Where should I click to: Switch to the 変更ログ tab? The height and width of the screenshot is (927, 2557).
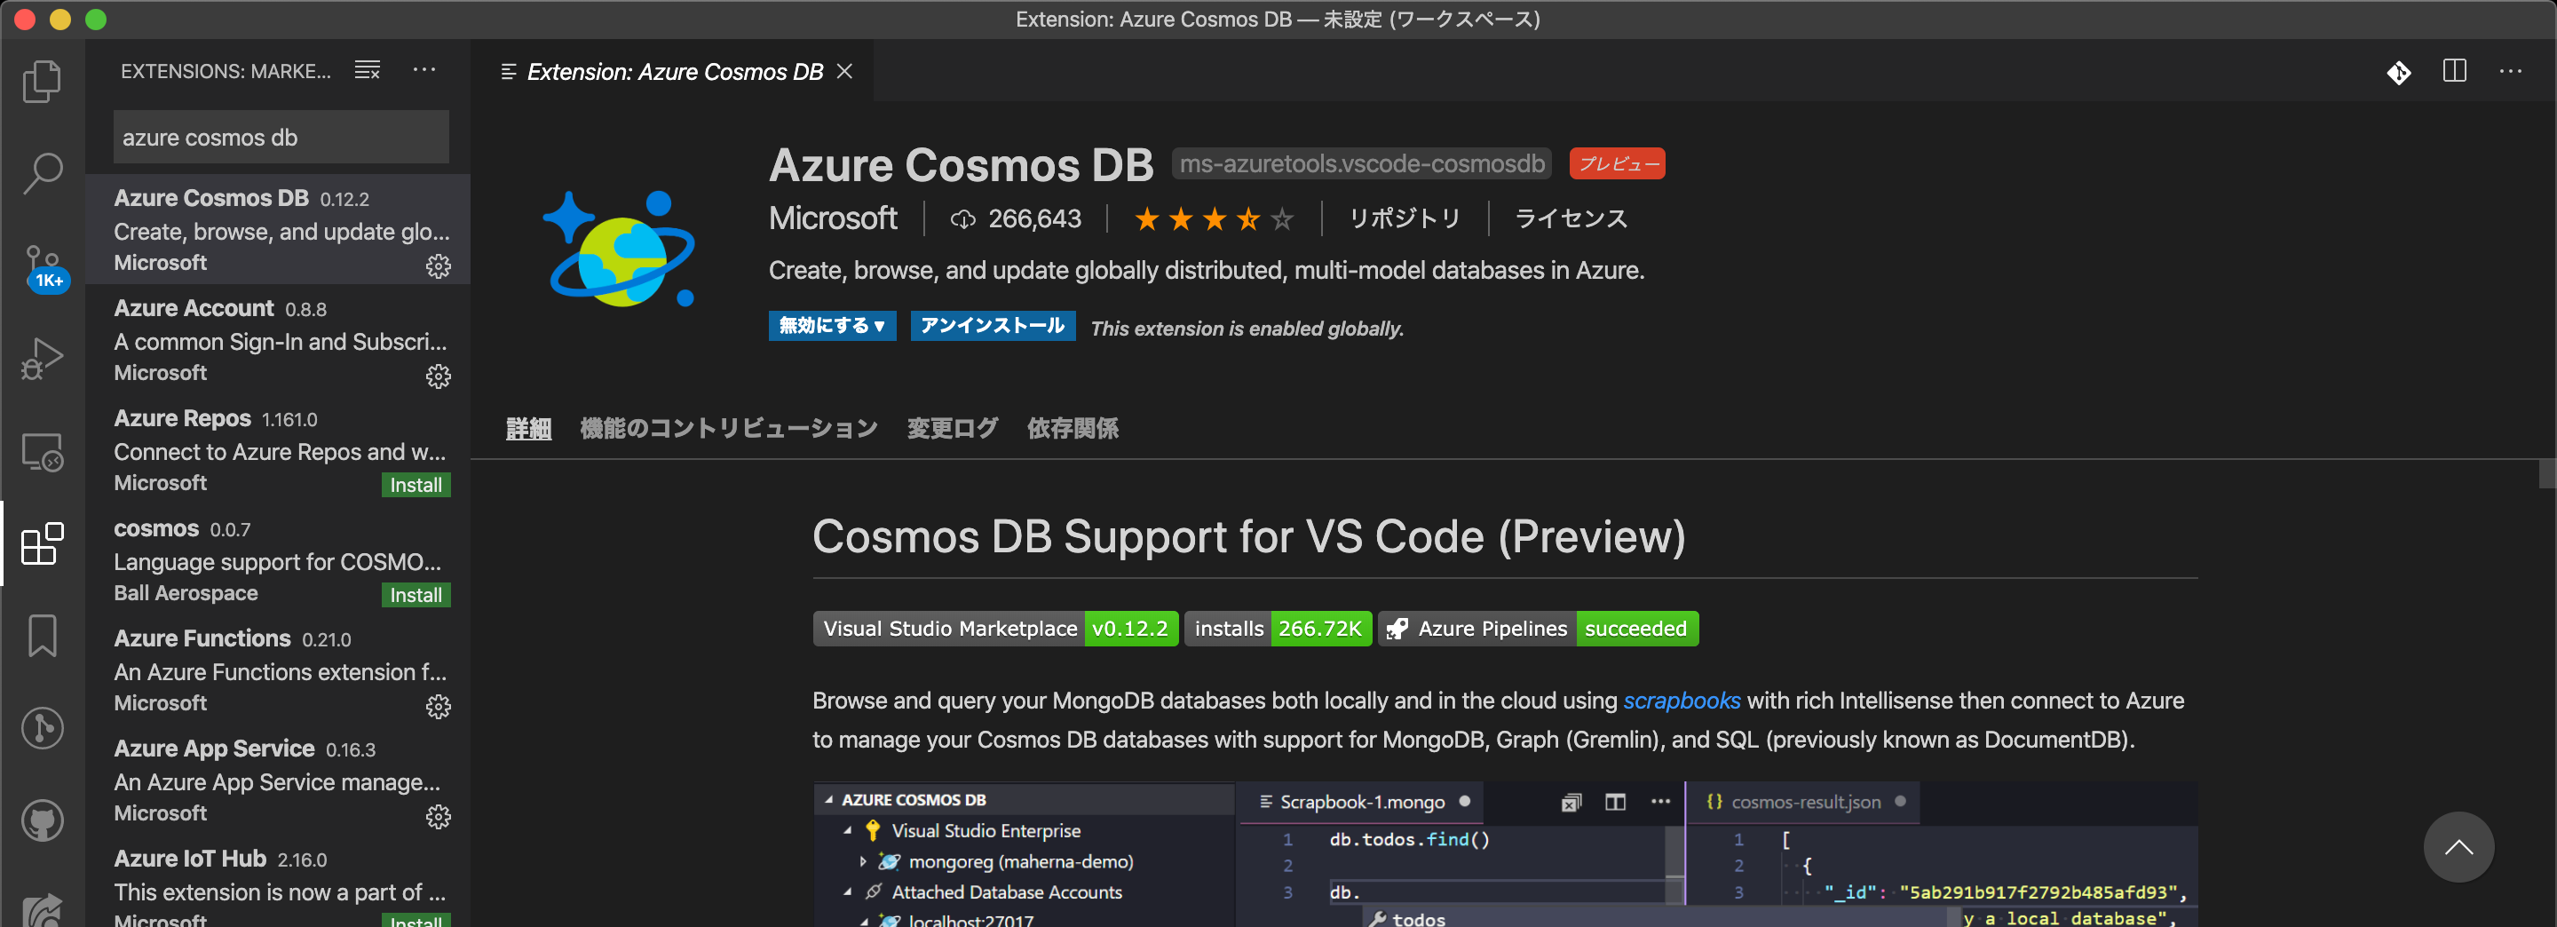[952, 429]
